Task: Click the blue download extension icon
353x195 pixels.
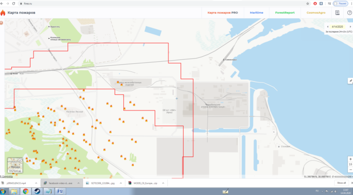Action: (321, 4)
